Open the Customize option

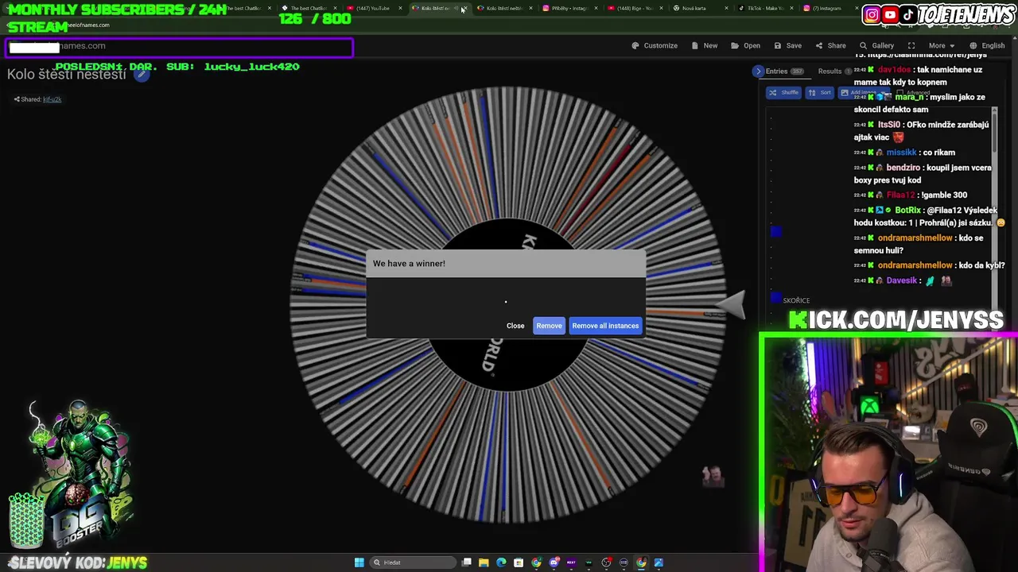click(x=655, y=45)
